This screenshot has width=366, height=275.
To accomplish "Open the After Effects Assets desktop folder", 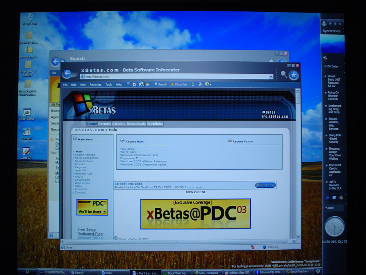I will click(27, 69).
